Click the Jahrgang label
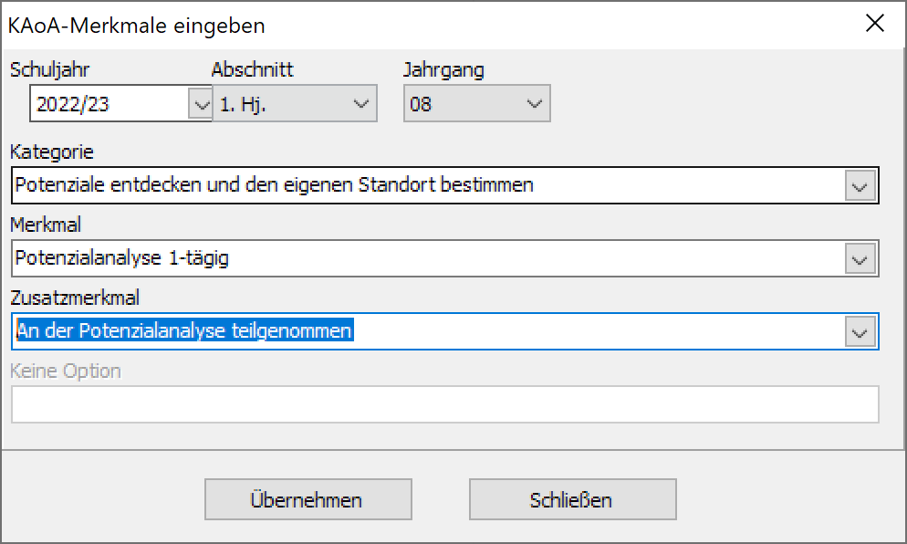 pyautogui.click(x=443, y=70)
